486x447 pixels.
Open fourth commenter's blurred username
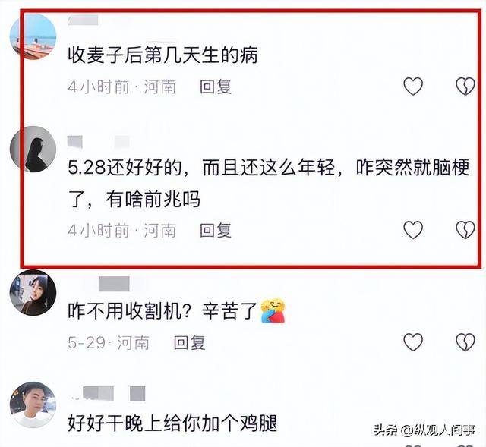[x=108, y=394]
